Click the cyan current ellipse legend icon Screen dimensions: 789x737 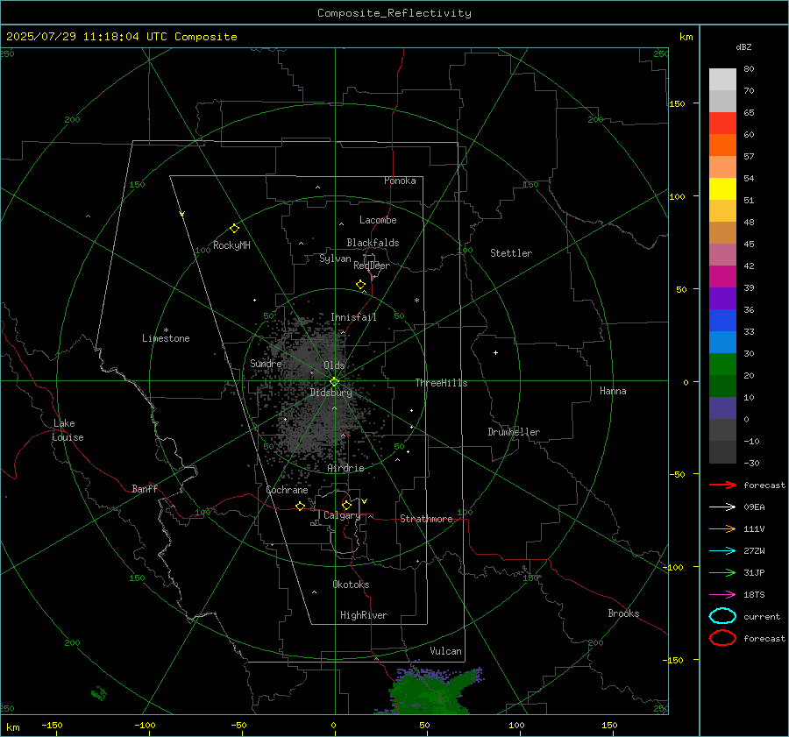722,616
